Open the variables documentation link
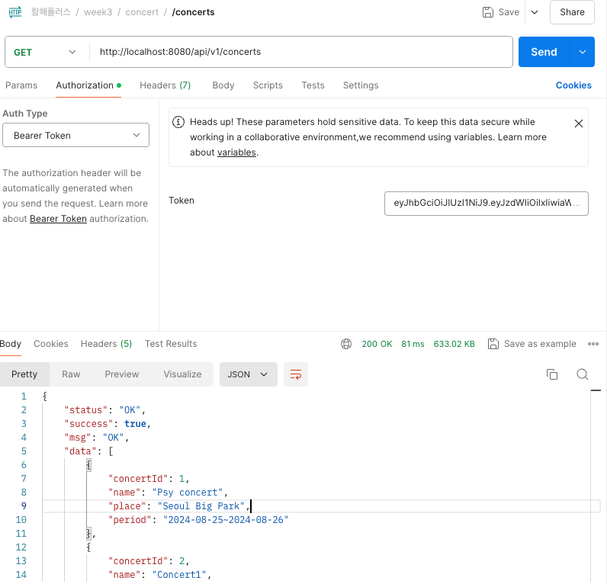The height and width of the screenshot is (584, 607). [x=236, y=152]
